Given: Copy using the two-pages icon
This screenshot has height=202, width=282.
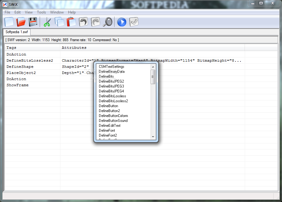Looking at the screenshot, I should pyautogui.click(x=59, y=22).
